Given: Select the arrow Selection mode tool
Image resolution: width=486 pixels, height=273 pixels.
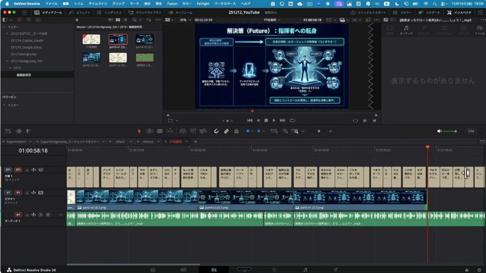Looking at the screenshot, I should [139, 131].
